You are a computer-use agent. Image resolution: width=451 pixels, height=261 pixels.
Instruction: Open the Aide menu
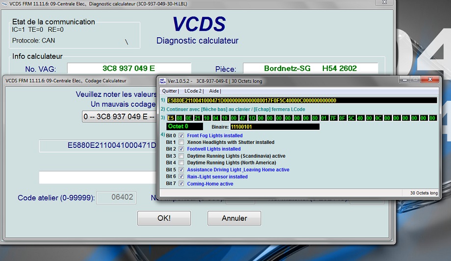[x=214, y=91]
